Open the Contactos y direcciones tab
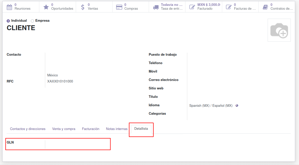 pyautogui.click(x=28, y=129)
